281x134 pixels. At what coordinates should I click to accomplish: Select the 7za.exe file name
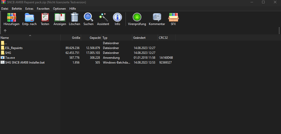pyautogui.click(x=10, y=57)
